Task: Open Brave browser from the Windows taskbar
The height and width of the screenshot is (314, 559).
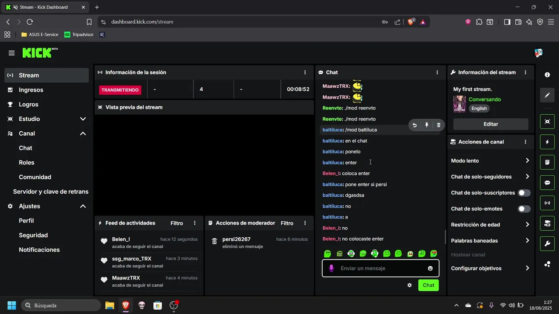Action: point(126,305)
